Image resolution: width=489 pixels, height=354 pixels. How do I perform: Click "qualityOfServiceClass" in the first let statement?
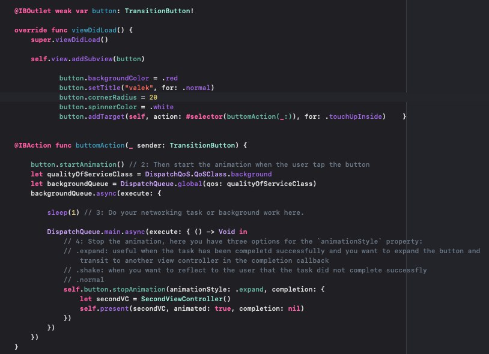pyautogui.click(x=90, y=175)
